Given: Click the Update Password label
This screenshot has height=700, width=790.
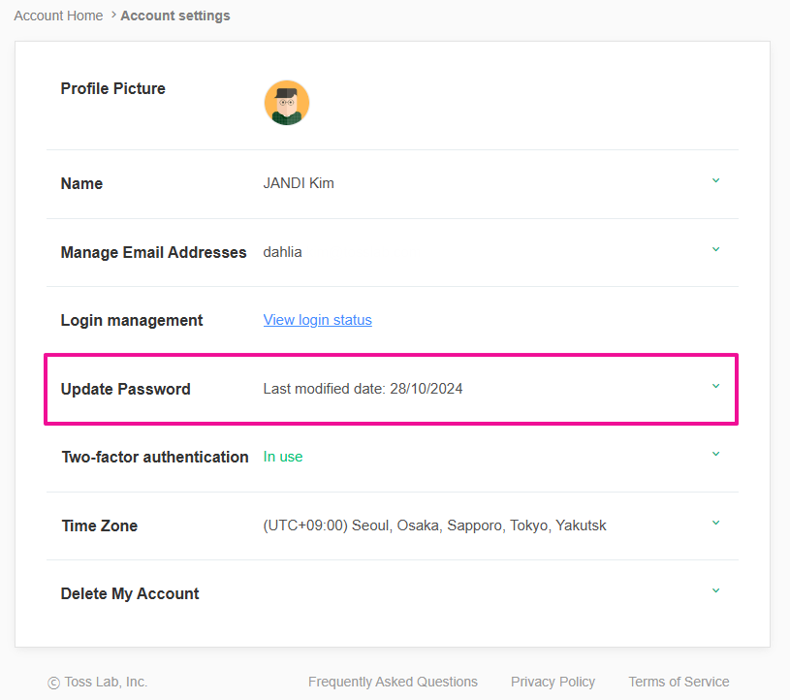Looking at the screenshot, I should 125,389.
